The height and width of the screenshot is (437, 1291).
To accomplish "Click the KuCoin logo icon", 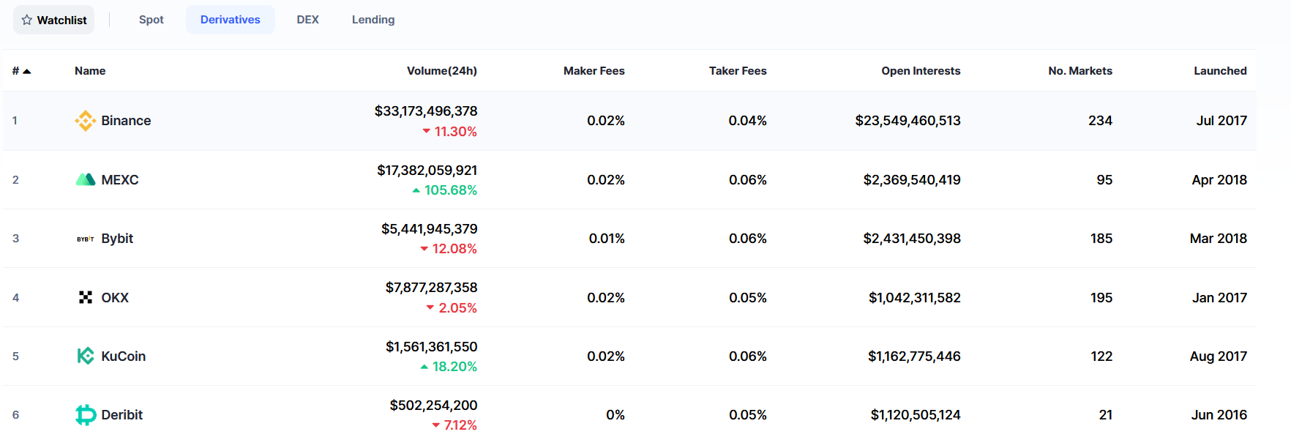I will (86, 356).
